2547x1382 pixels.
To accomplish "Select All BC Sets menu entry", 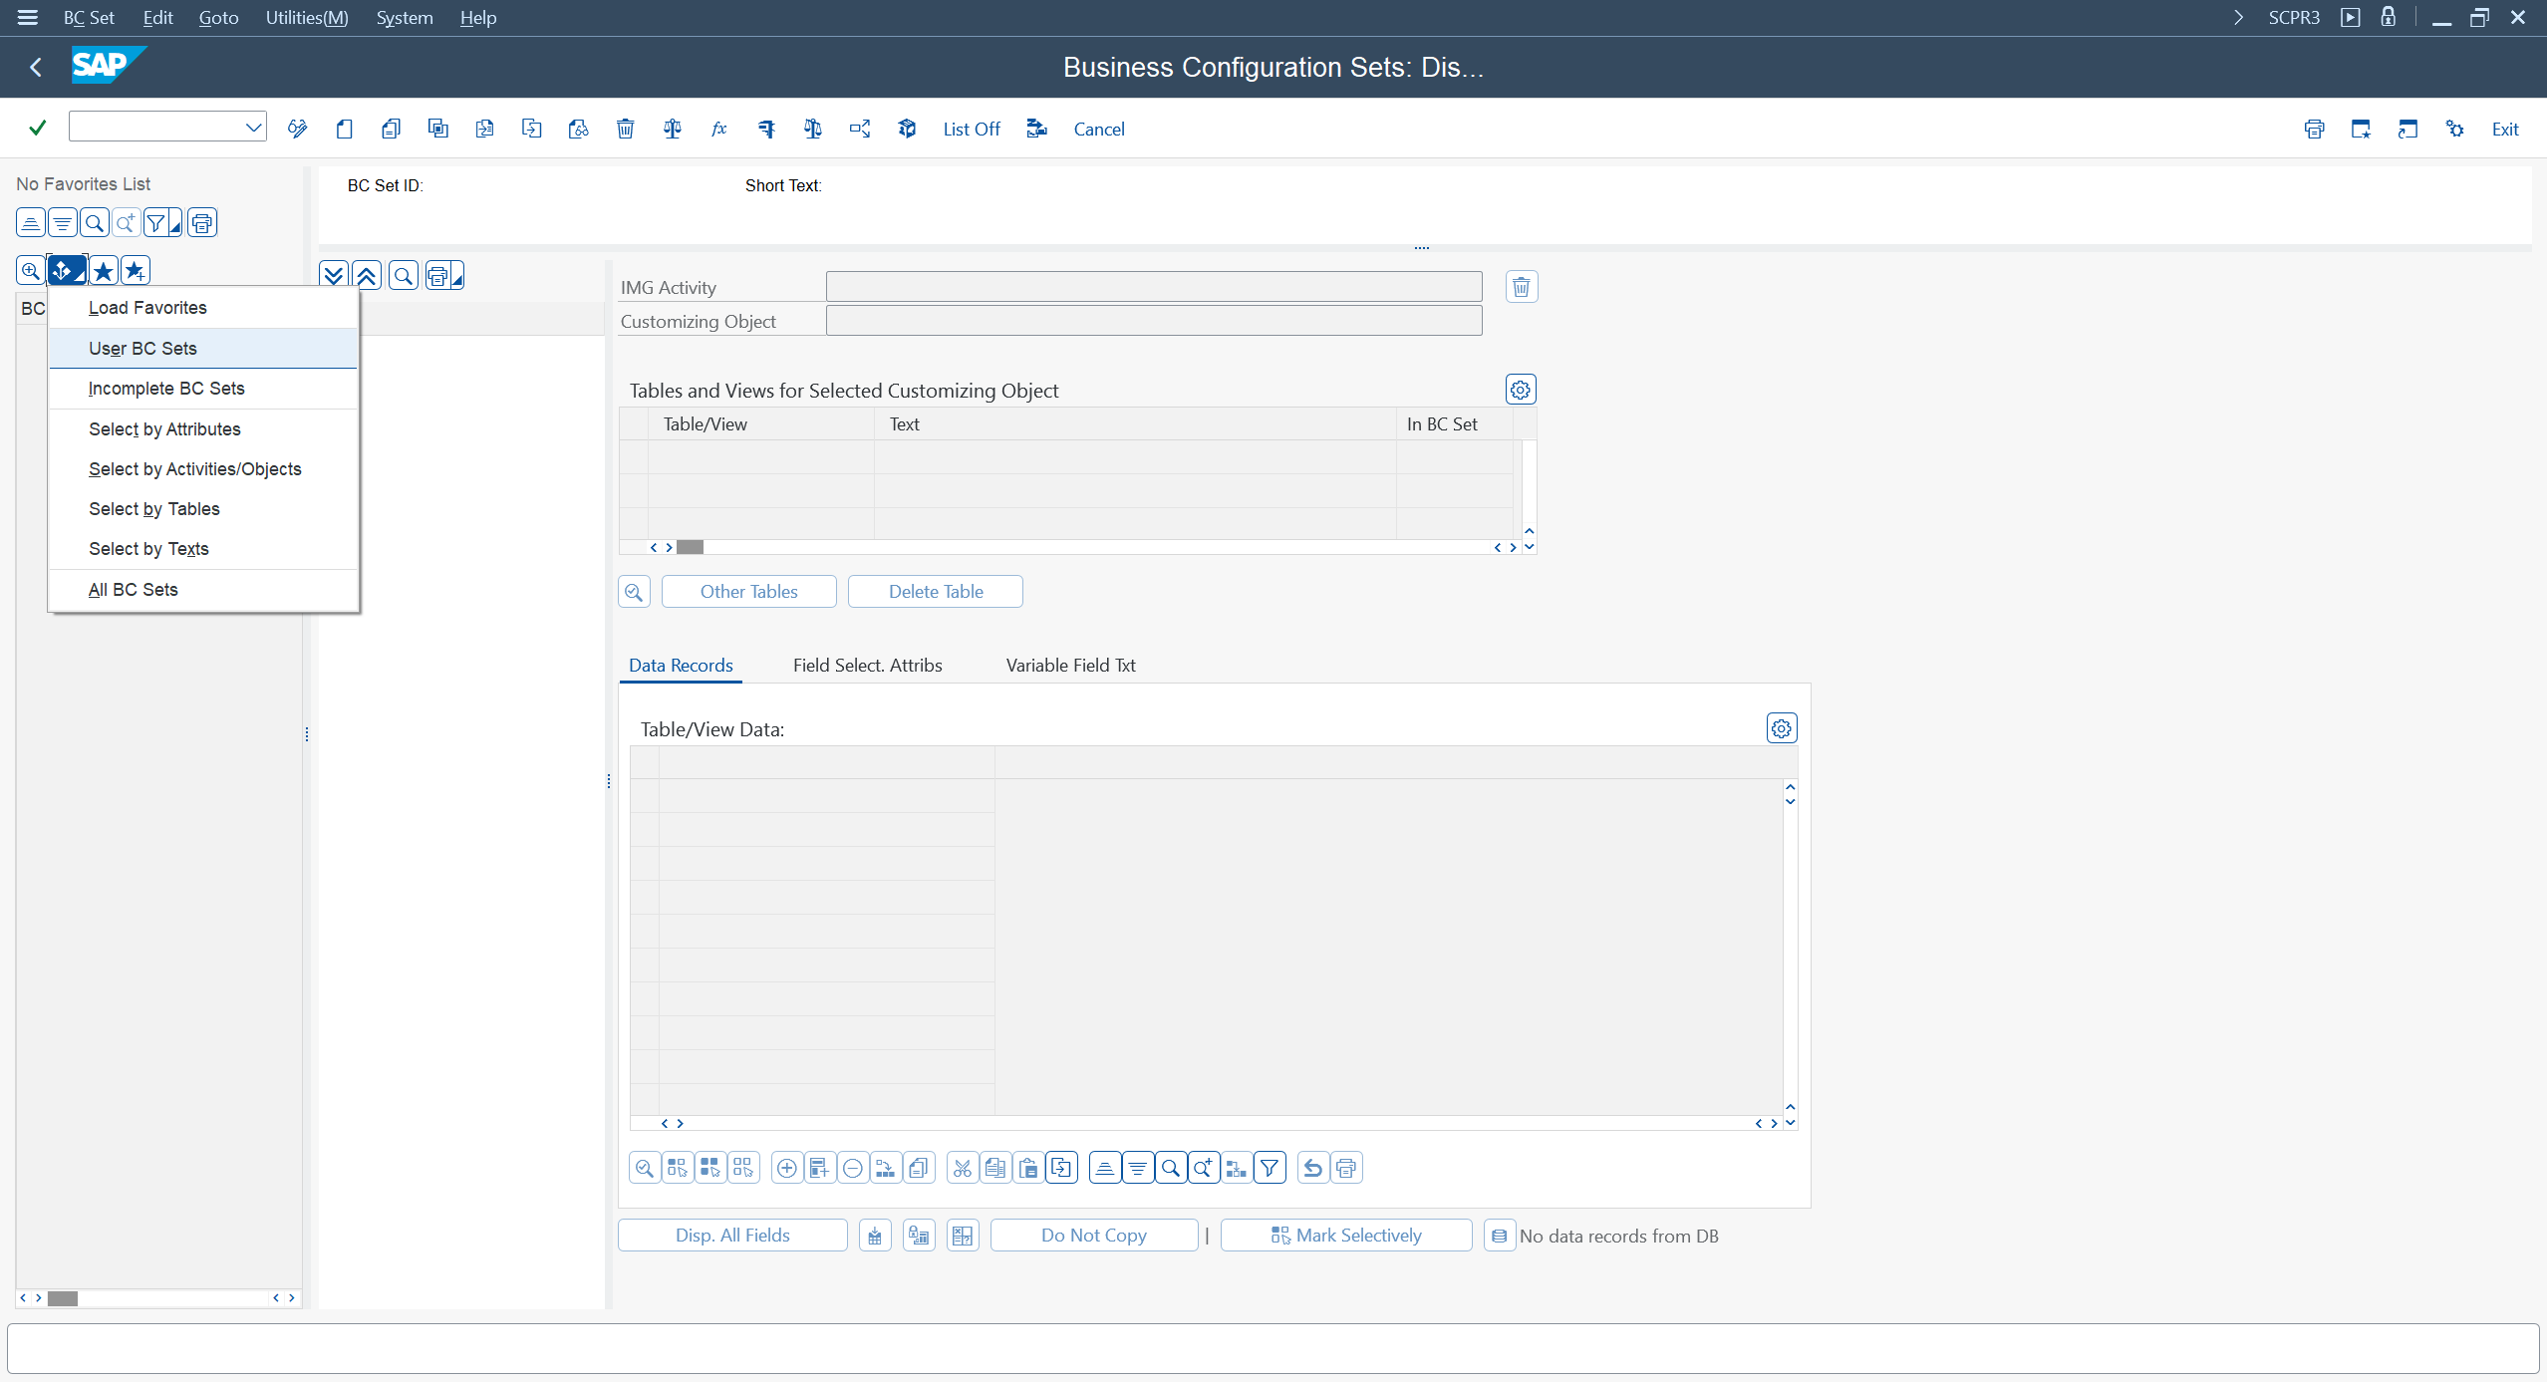I will (x=133, y=590).
